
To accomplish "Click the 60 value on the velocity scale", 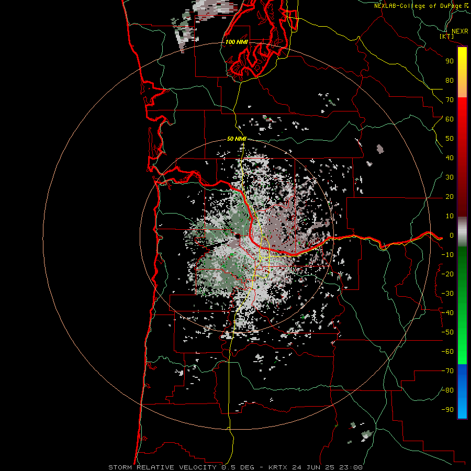I will [x=450, y=119].
